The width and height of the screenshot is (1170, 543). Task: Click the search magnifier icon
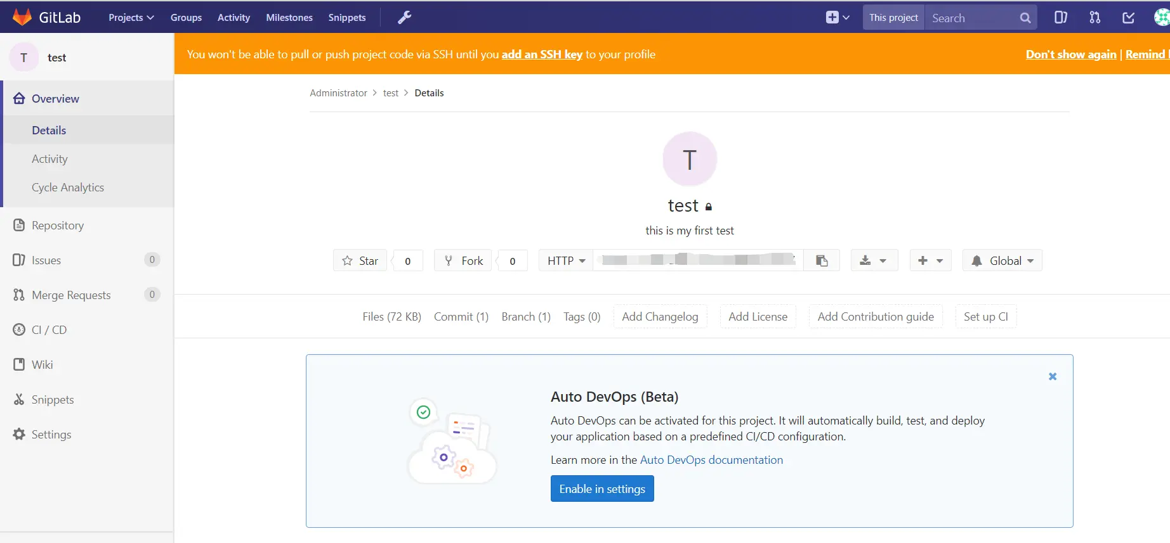click(x=1025, y=18)
